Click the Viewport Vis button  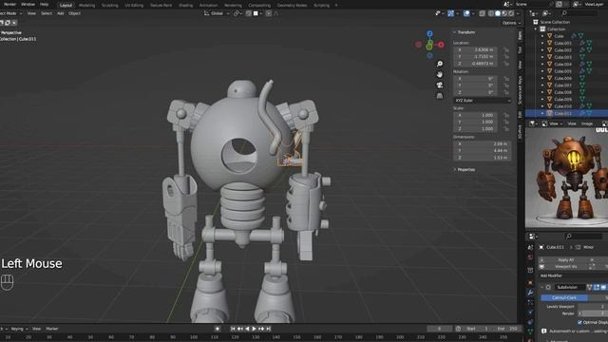pyautogui.click(x=566, y=266)
